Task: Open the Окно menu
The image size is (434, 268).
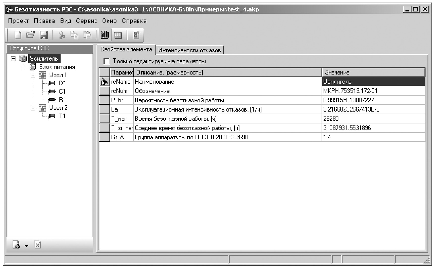Action: tap(109, 21)
